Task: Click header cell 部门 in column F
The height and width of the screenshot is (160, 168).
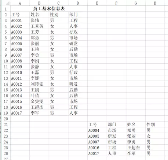Action: click(116, 124)
